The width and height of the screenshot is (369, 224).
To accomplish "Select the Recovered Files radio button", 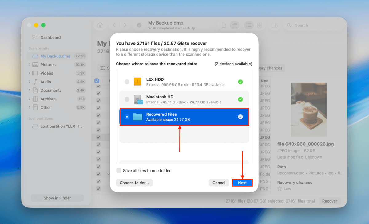I will coord(127,117).
